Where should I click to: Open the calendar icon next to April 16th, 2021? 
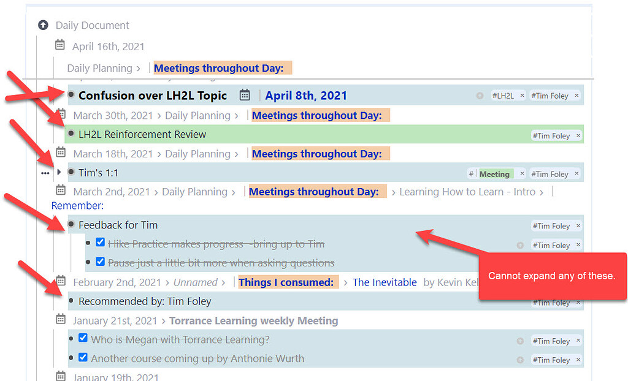point(59,45)
